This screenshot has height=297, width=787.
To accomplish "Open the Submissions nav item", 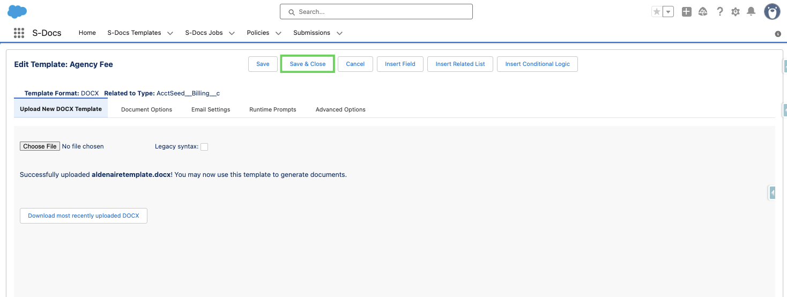I will tap(311, 33).
